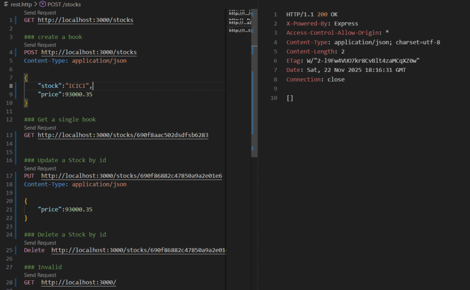Click the empty [] response body on line 10

coord(289,98)
